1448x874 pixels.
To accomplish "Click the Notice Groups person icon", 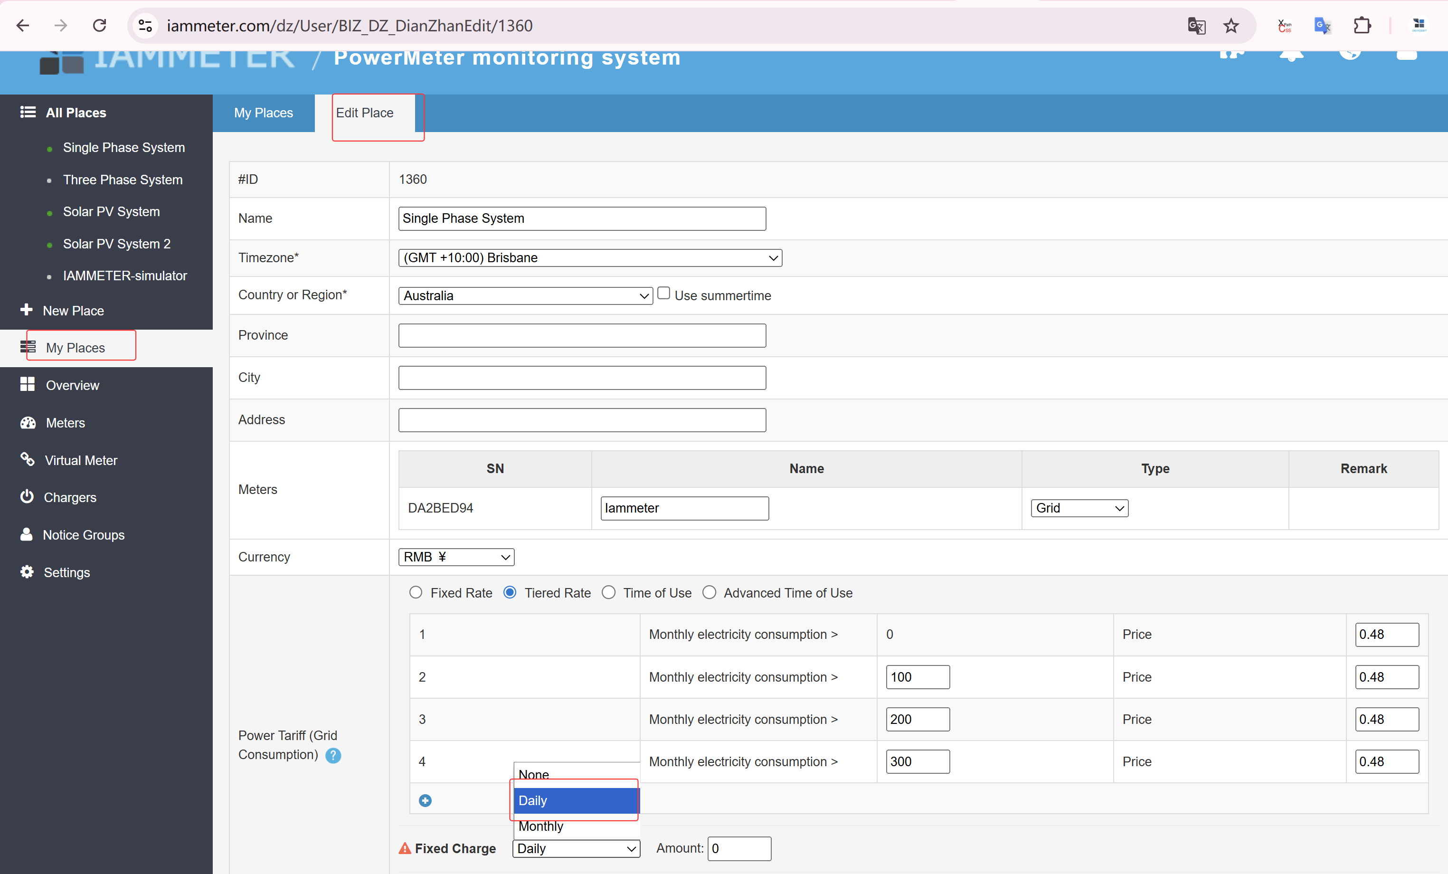I will (x=27, y=534).
